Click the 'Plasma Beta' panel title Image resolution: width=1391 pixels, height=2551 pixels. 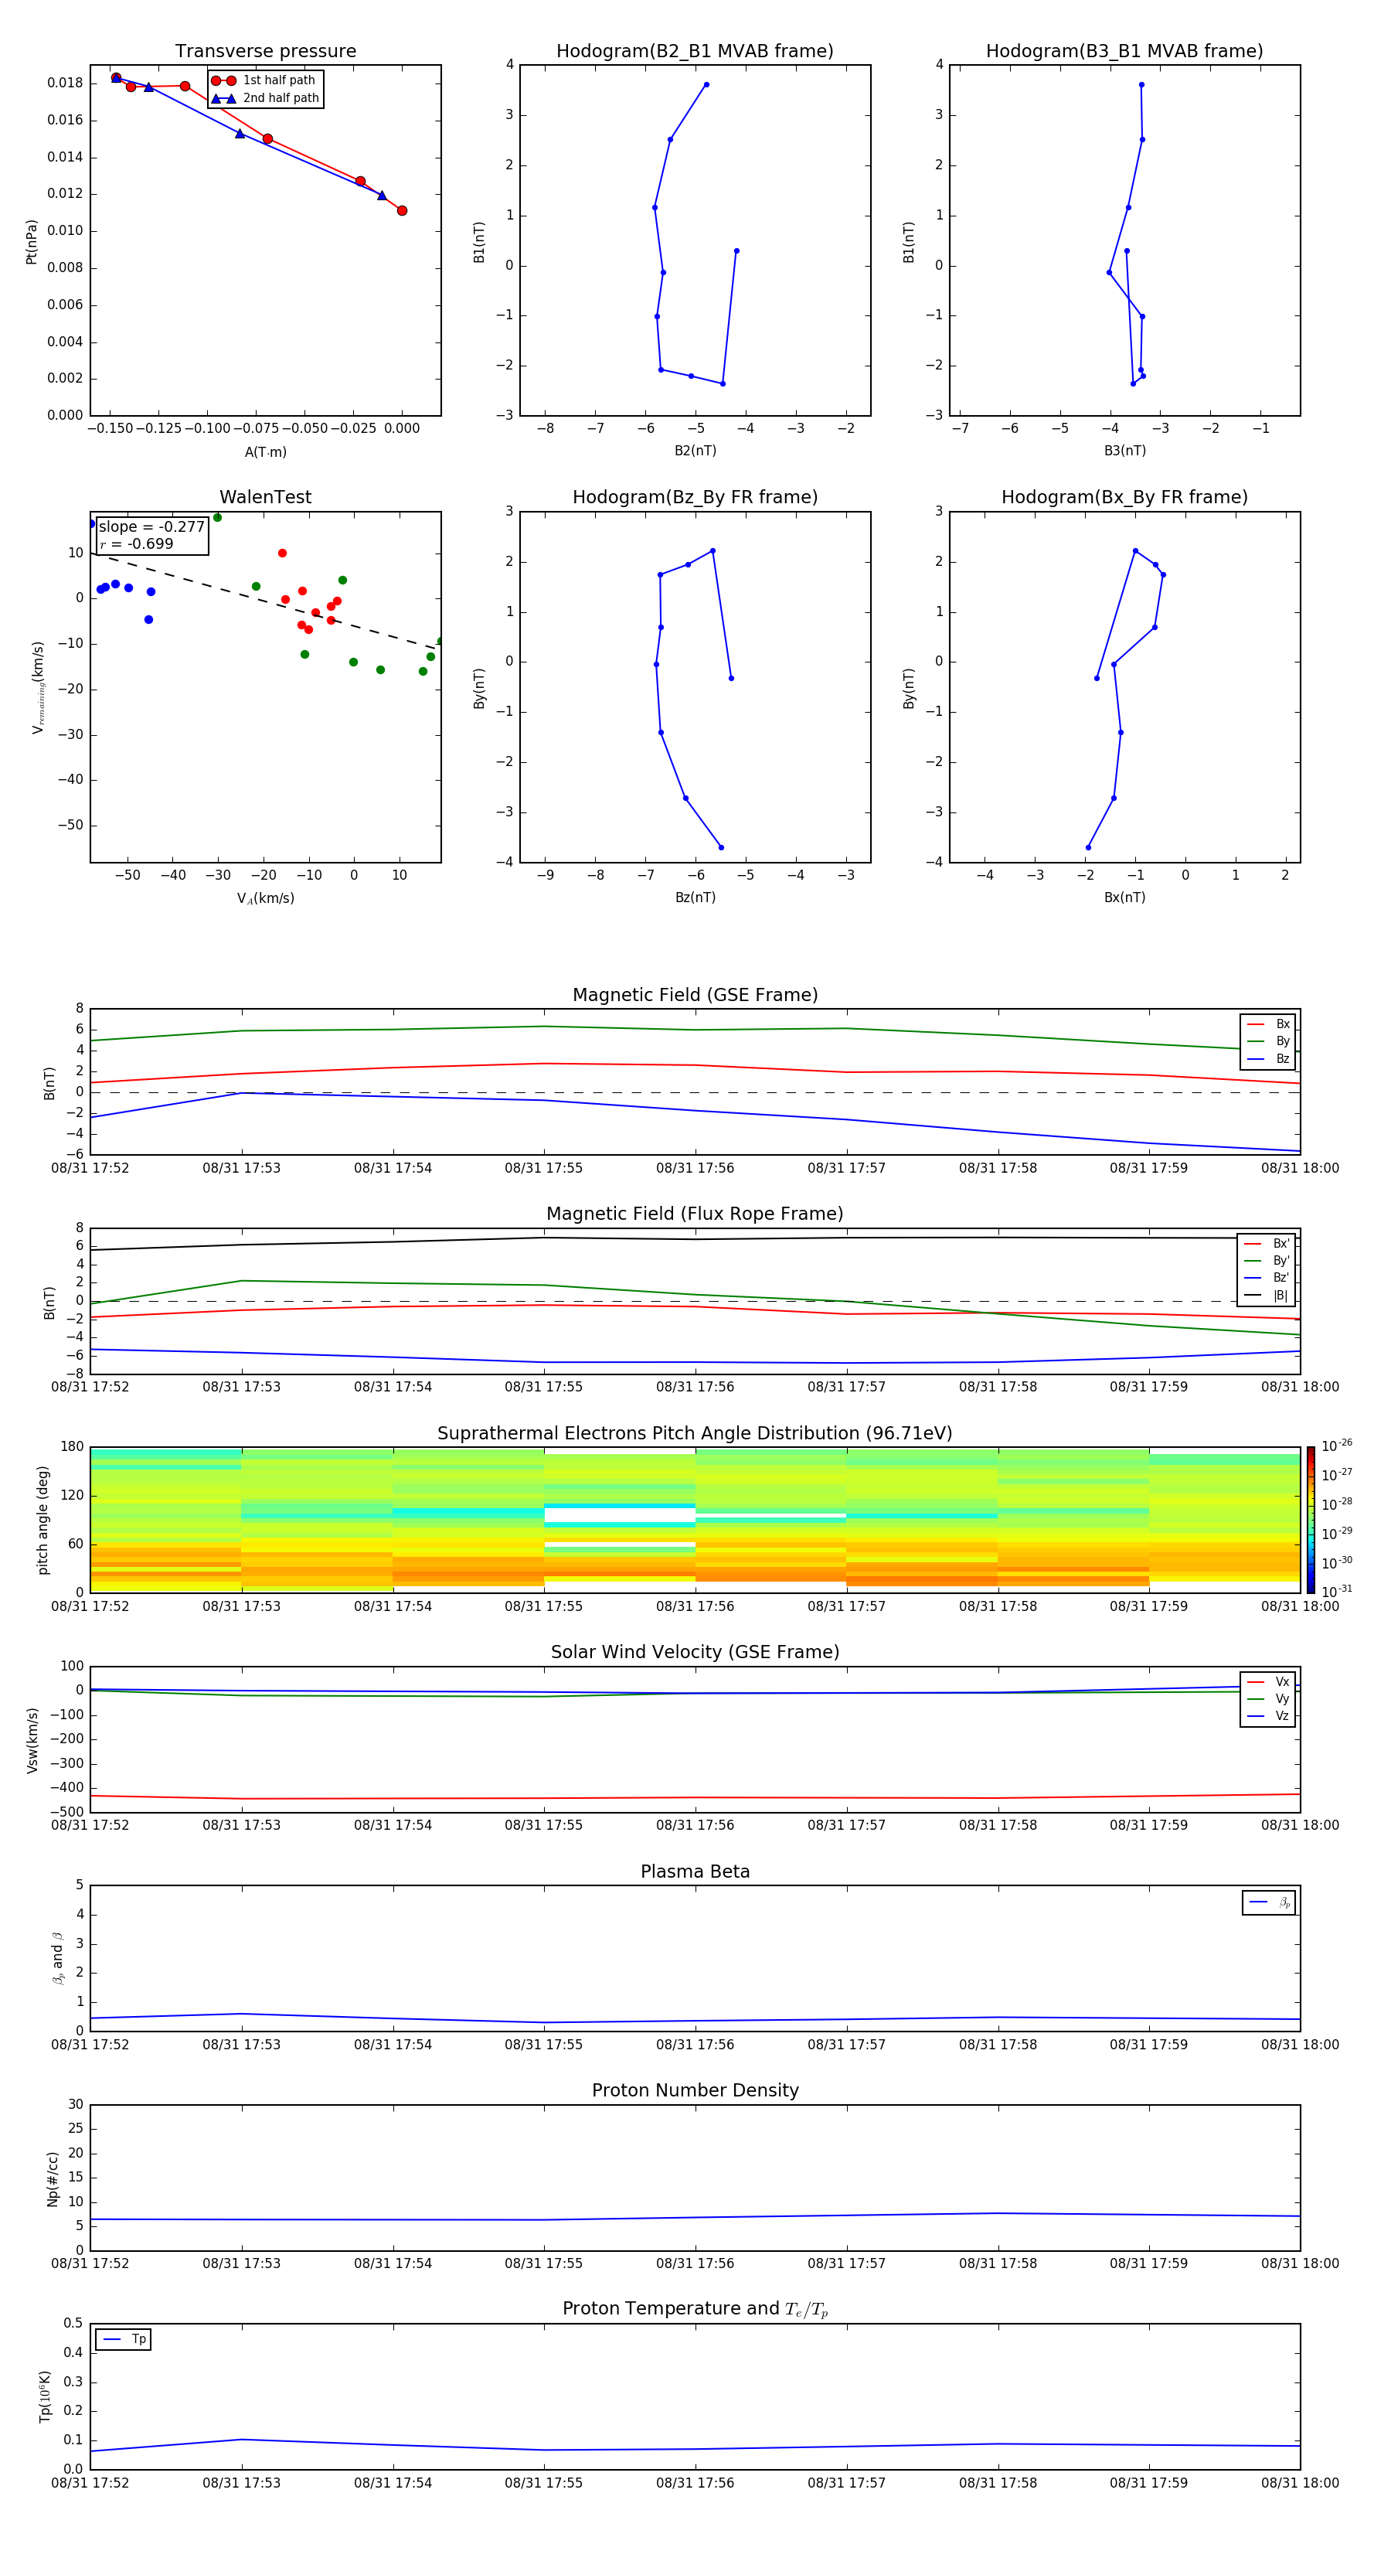[x=695, y=1872]
